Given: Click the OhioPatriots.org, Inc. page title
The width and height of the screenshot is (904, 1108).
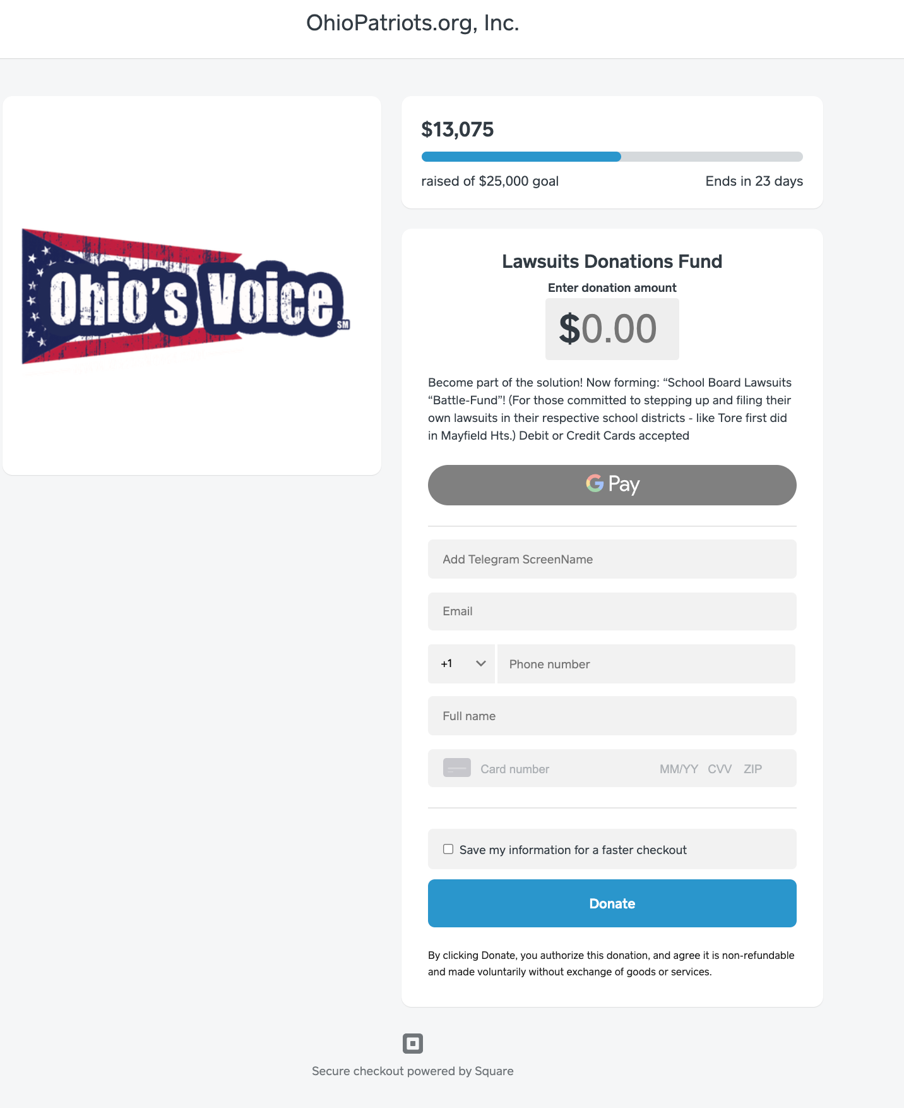Looking at the screenshot, I should coord(412,23).
